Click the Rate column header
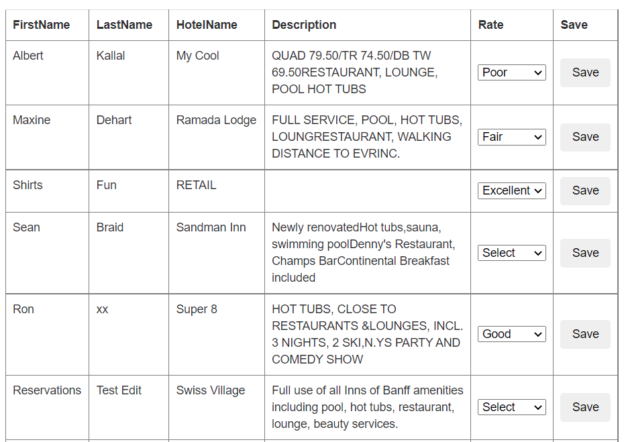This screenshot has width=624, height=442. click(x=490, y=25)
